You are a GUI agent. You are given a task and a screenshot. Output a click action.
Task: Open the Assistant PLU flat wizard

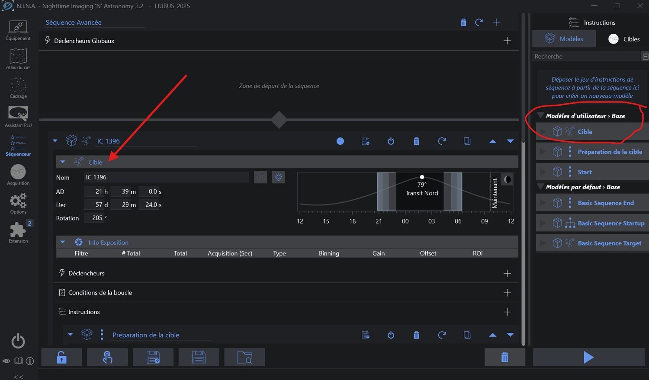18,117
